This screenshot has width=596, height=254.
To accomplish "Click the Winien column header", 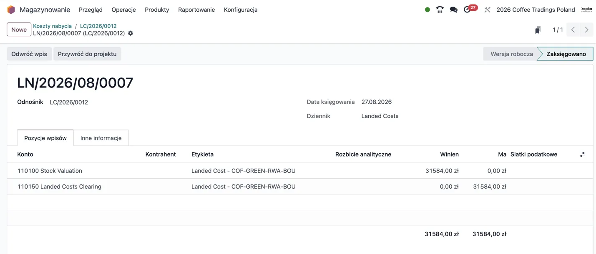I will [x=449, y=154].
